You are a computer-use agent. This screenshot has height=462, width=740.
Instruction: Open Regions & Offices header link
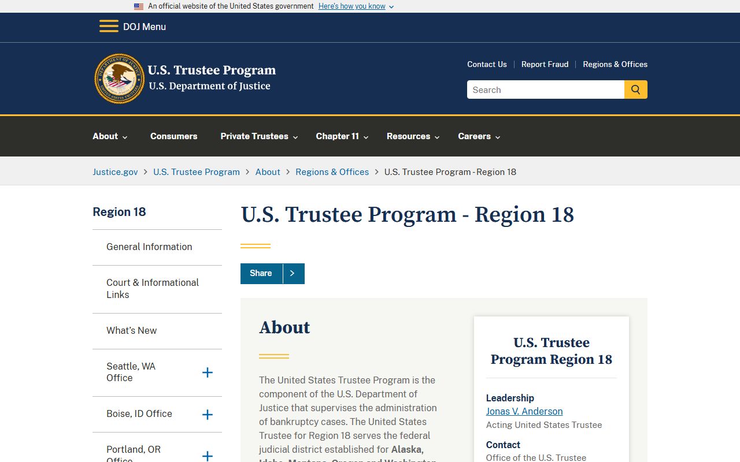click(x=615, y=64)
